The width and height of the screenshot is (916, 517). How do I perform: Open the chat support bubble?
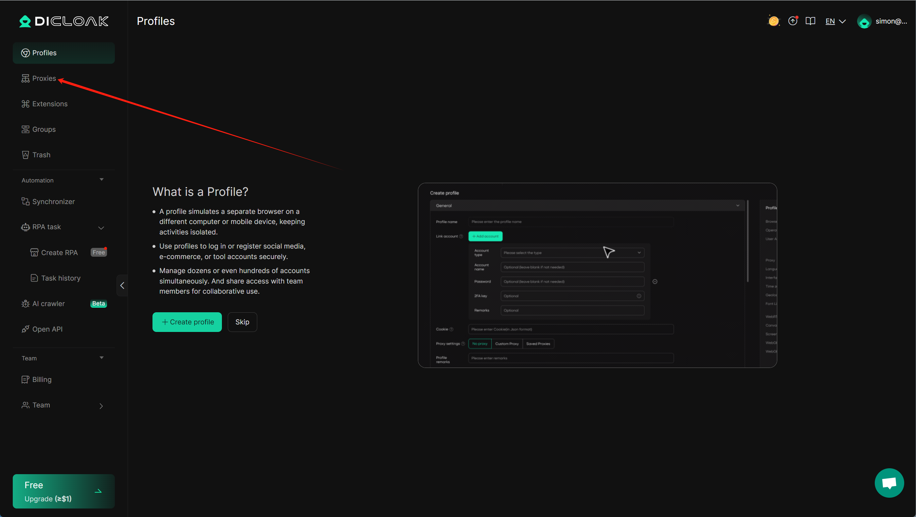pyautogui.click(x=889, y=483)
